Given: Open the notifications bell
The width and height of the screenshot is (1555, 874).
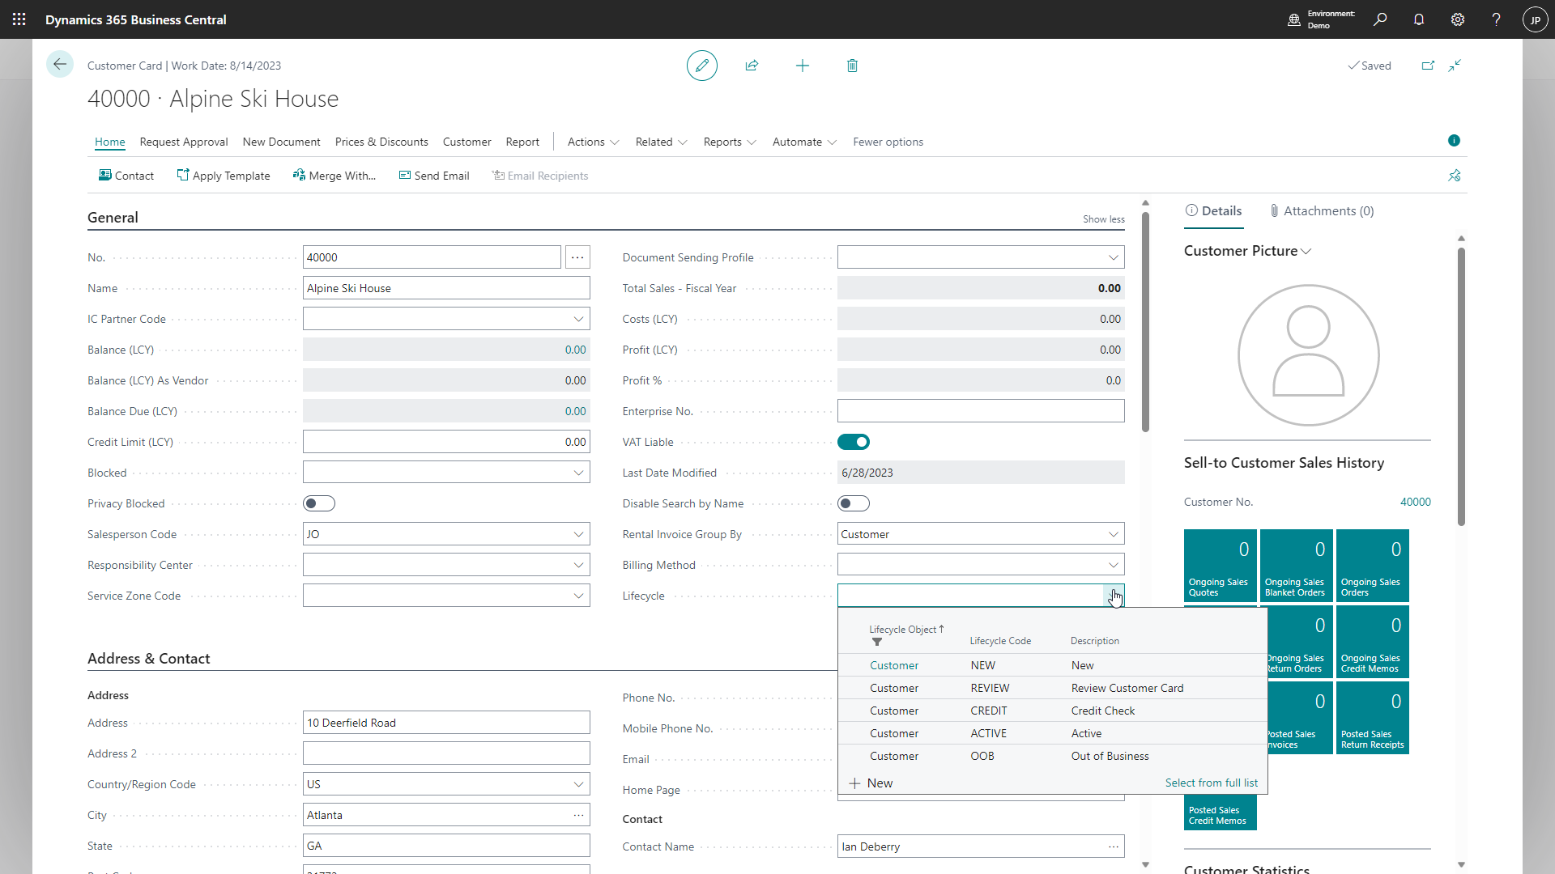Looking at the screenshot, I should pyautogui.click(x=1419, y=19).
